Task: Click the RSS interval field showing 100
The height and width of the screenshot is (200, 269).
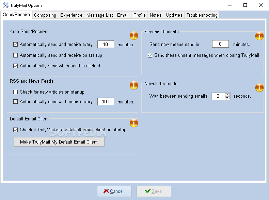Action: [106, 101]
